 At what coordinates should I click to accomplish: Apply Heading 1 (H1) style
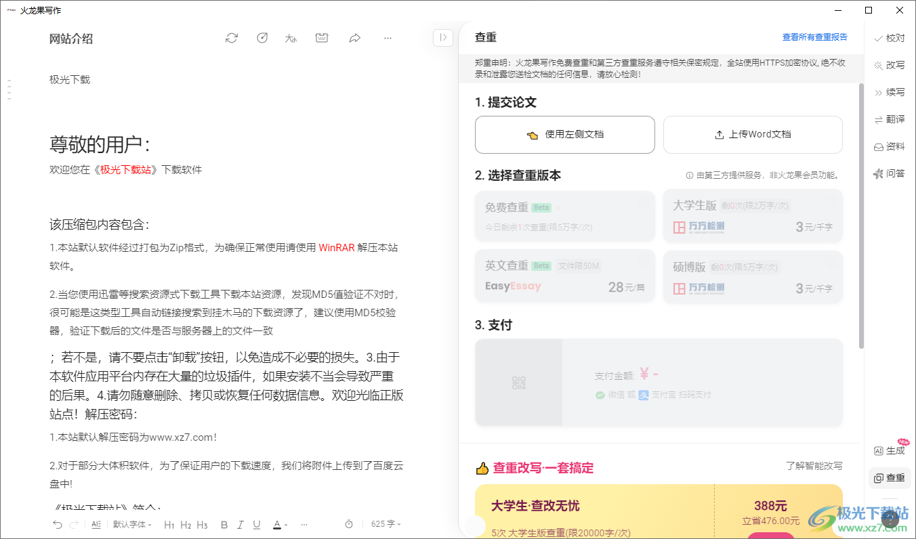169,525
